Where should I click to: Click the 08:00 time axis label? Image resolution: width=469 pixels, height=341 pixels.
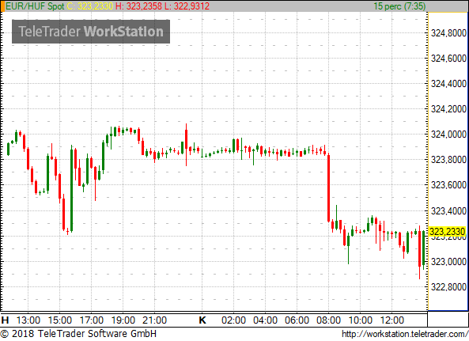[328, 320]
